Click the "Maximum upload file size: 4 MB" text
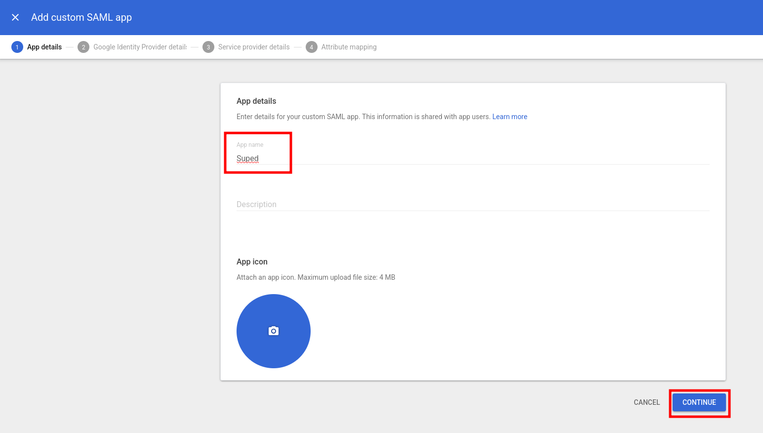The image size is (763, 433). (346, 277)
